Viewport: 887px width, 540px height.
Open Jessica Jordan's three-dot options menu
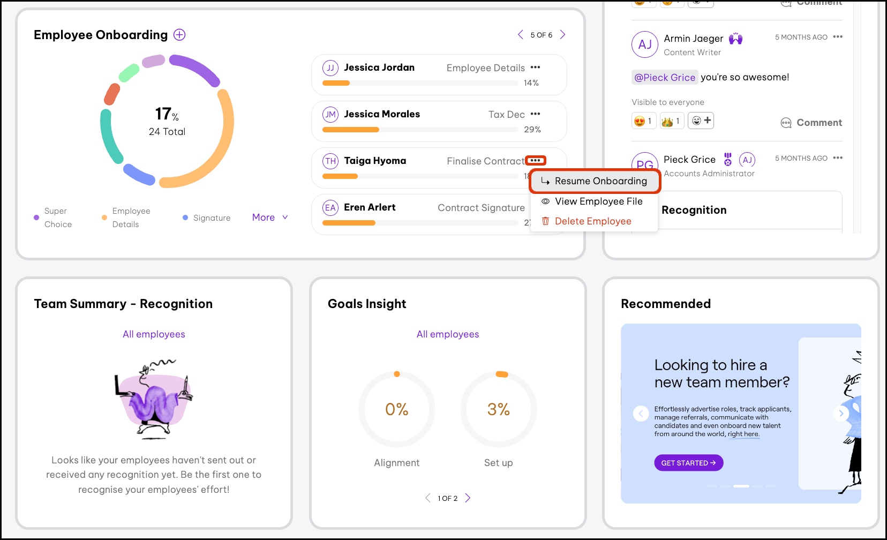pos(535,67)
